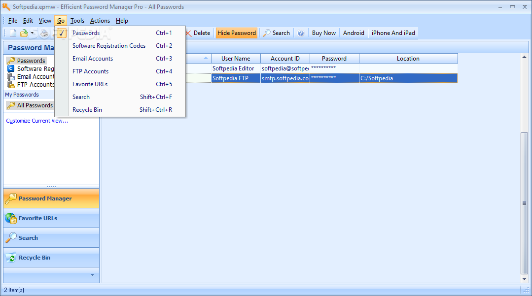Click masked password in the Softpedia FTP row

334,78
